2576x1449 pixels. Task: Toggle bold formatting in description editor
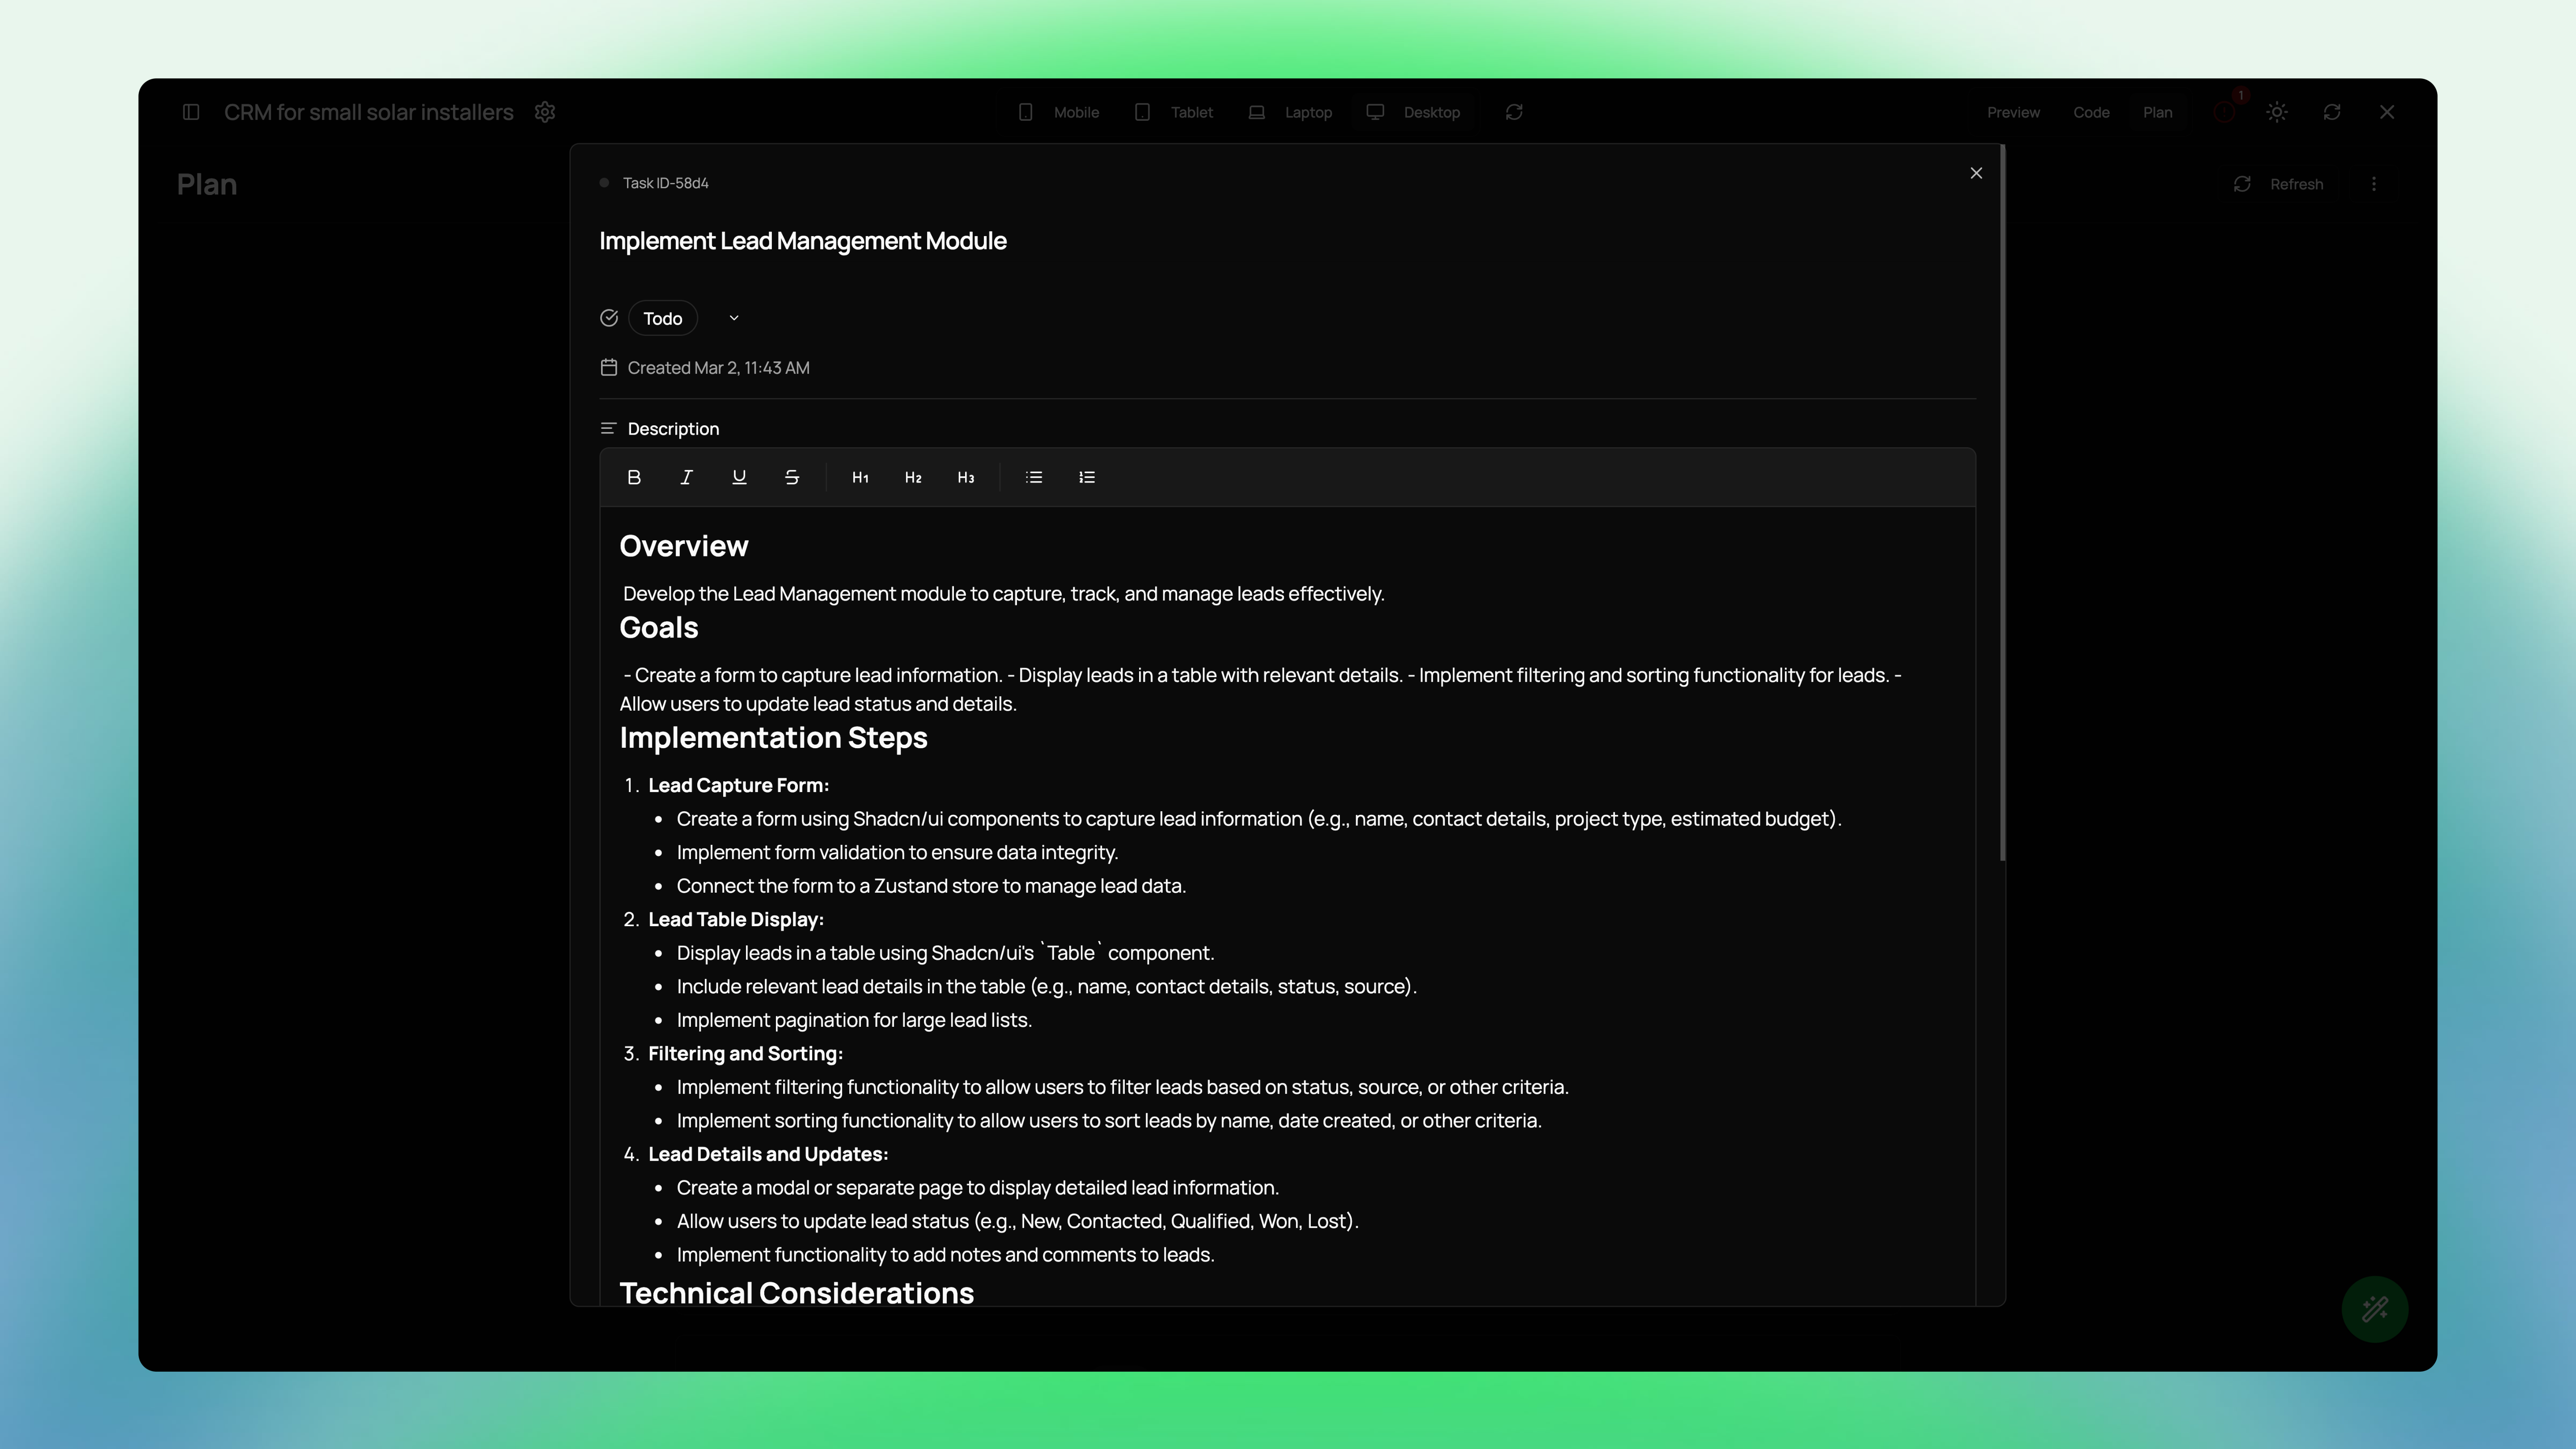[634, 477]
